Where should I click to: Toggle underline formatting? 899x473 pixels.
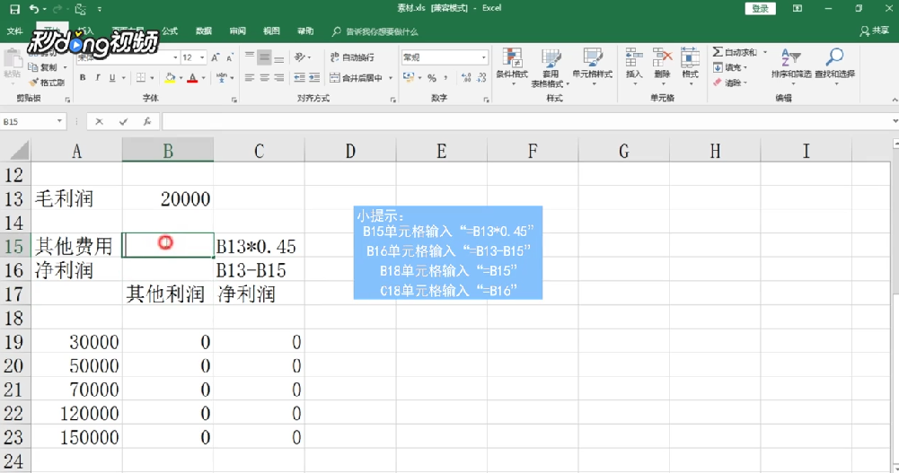coord(111,78)
